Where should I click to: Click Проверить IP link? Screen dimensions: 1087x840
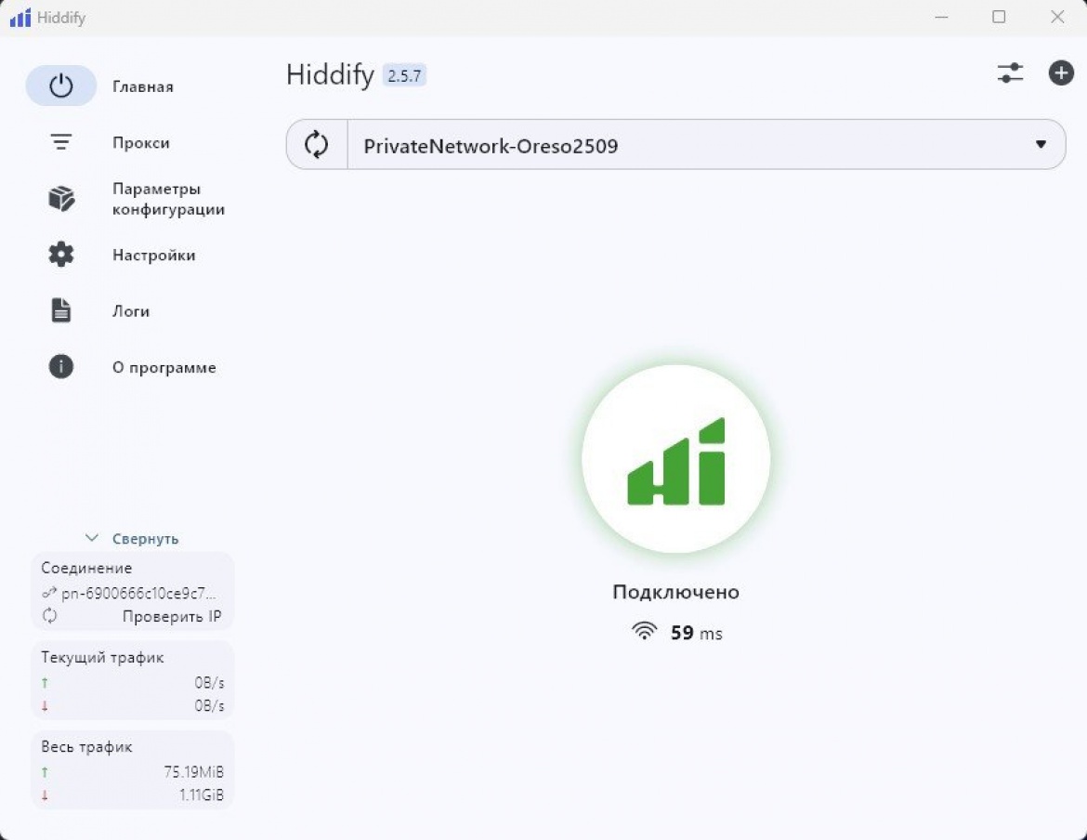tap(172, 616)
